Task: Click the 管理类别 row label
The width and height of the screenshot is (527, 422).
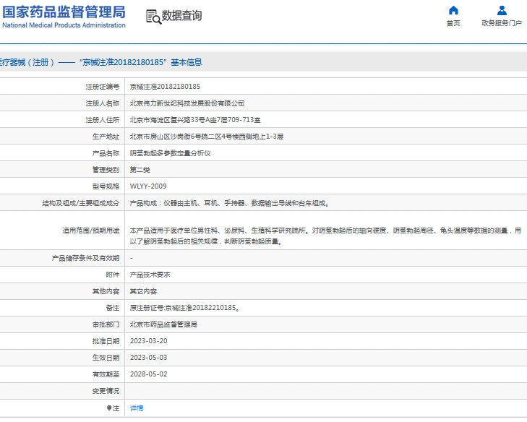Action: coord(106,170)
